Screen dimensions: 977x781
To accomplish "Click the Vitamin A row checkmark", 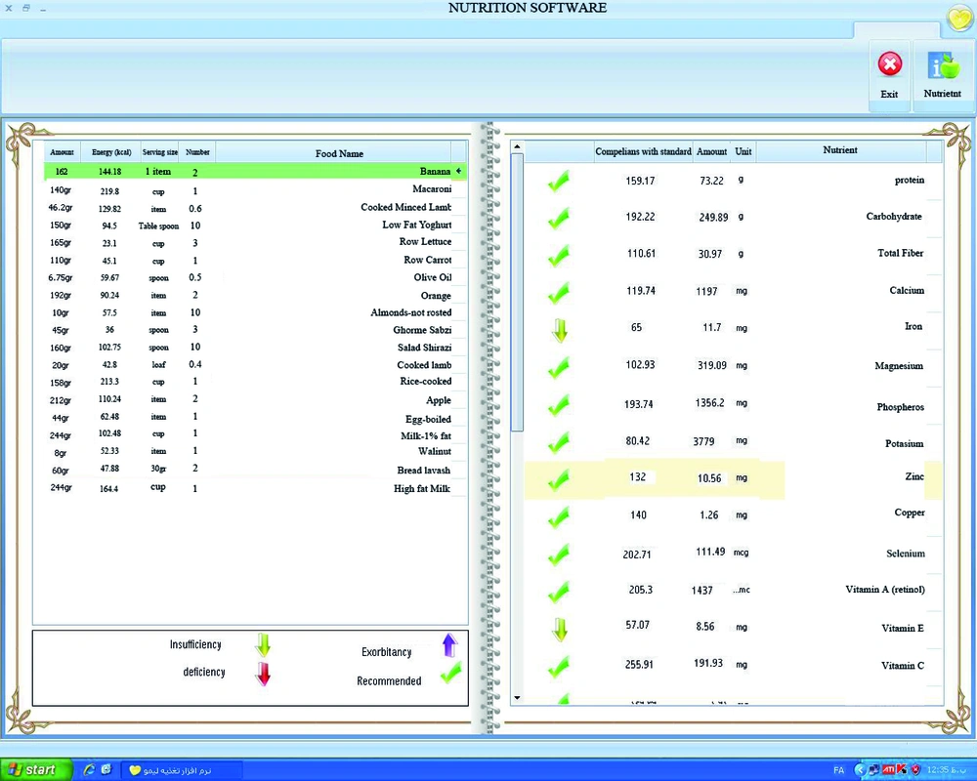I will pos(559,592).
